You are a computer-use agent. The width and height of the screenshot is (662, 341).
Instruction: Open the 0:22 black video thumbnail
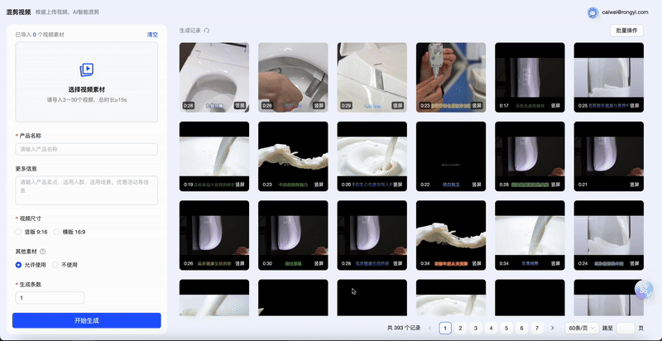pyautogui.click(x=451, y=156)
